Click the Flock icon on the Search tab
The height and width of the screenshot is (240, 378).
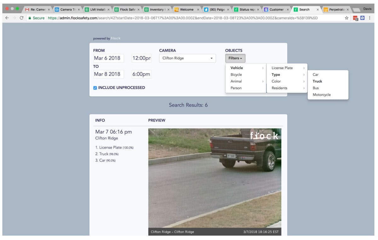coord(296,9)
